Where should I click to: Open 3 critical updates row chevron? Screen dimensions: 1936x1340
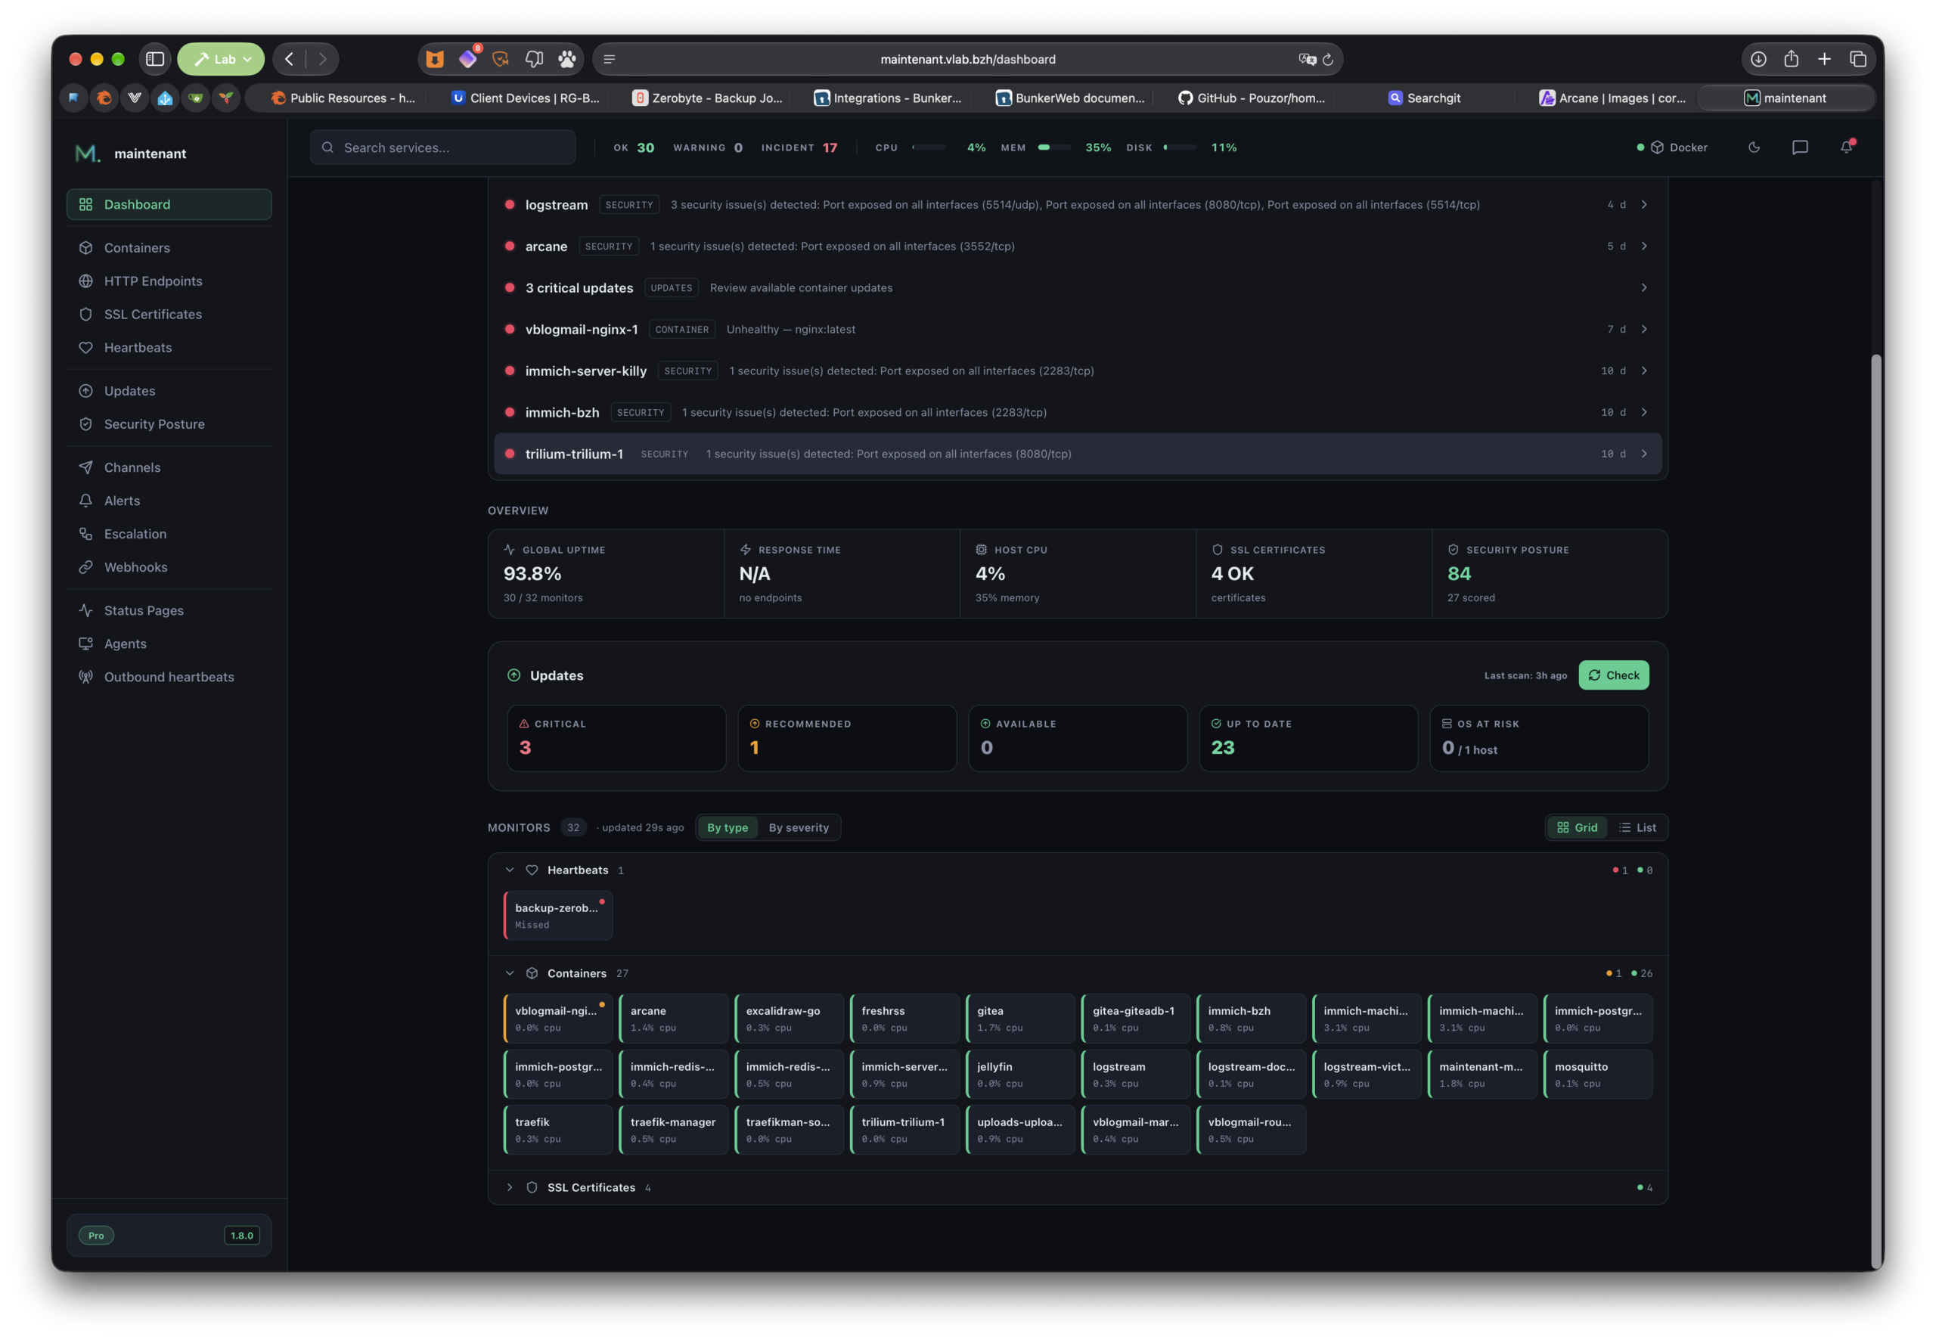click(x=1644, y=287)
